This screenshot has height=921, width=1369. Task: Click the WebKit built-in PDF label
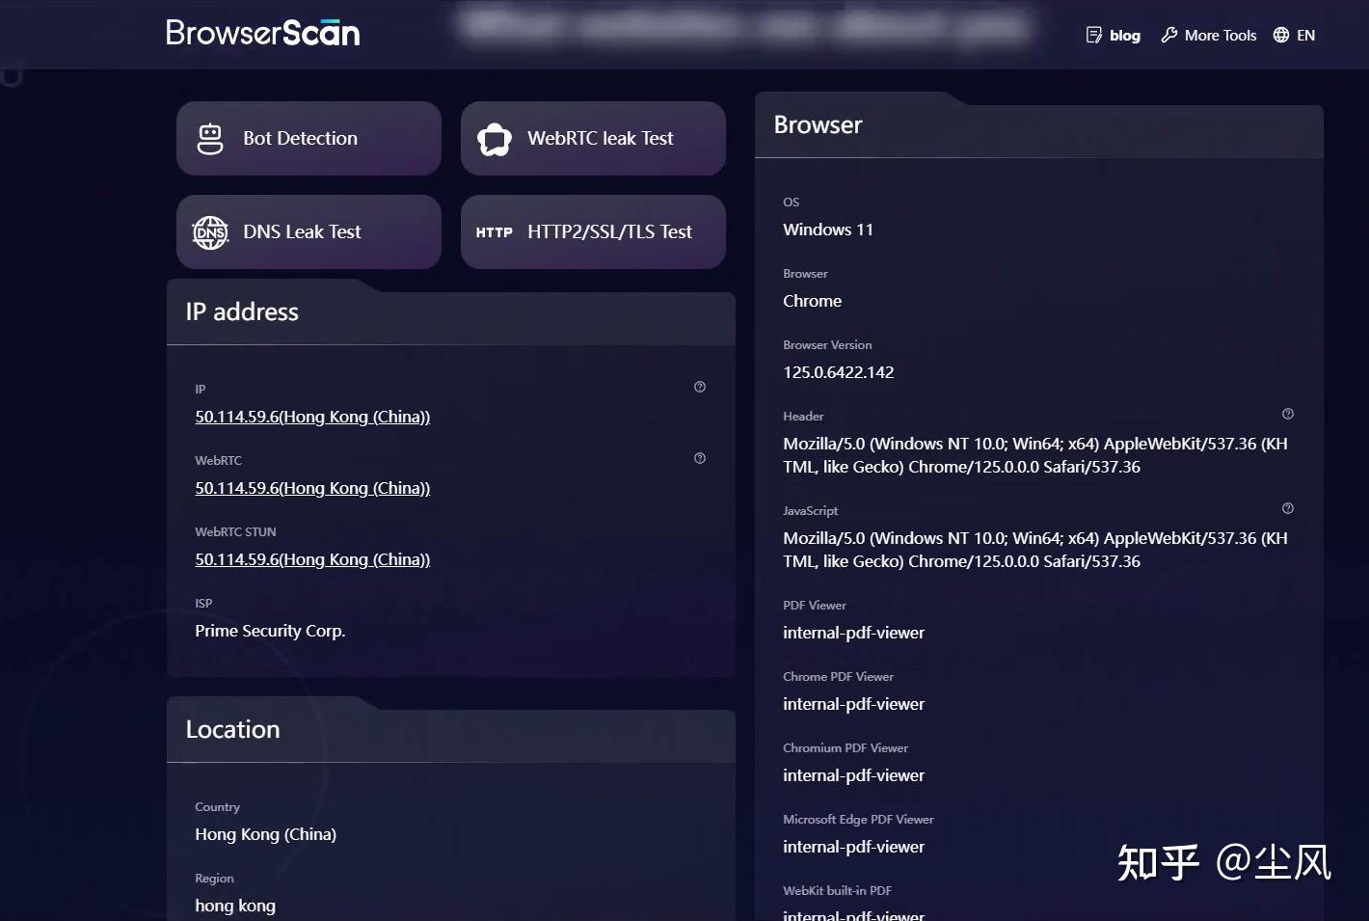click(x=838, y=890)
